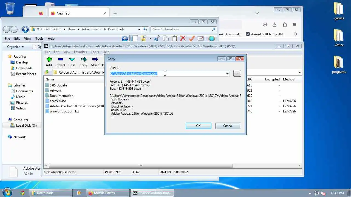351x197 pixels.
Task: Click the Downloads taskbar button
Action: coord(51,193)
